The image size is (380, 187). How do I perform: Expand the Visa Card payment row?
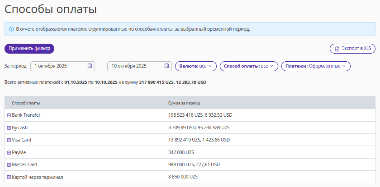pos(9,140)
